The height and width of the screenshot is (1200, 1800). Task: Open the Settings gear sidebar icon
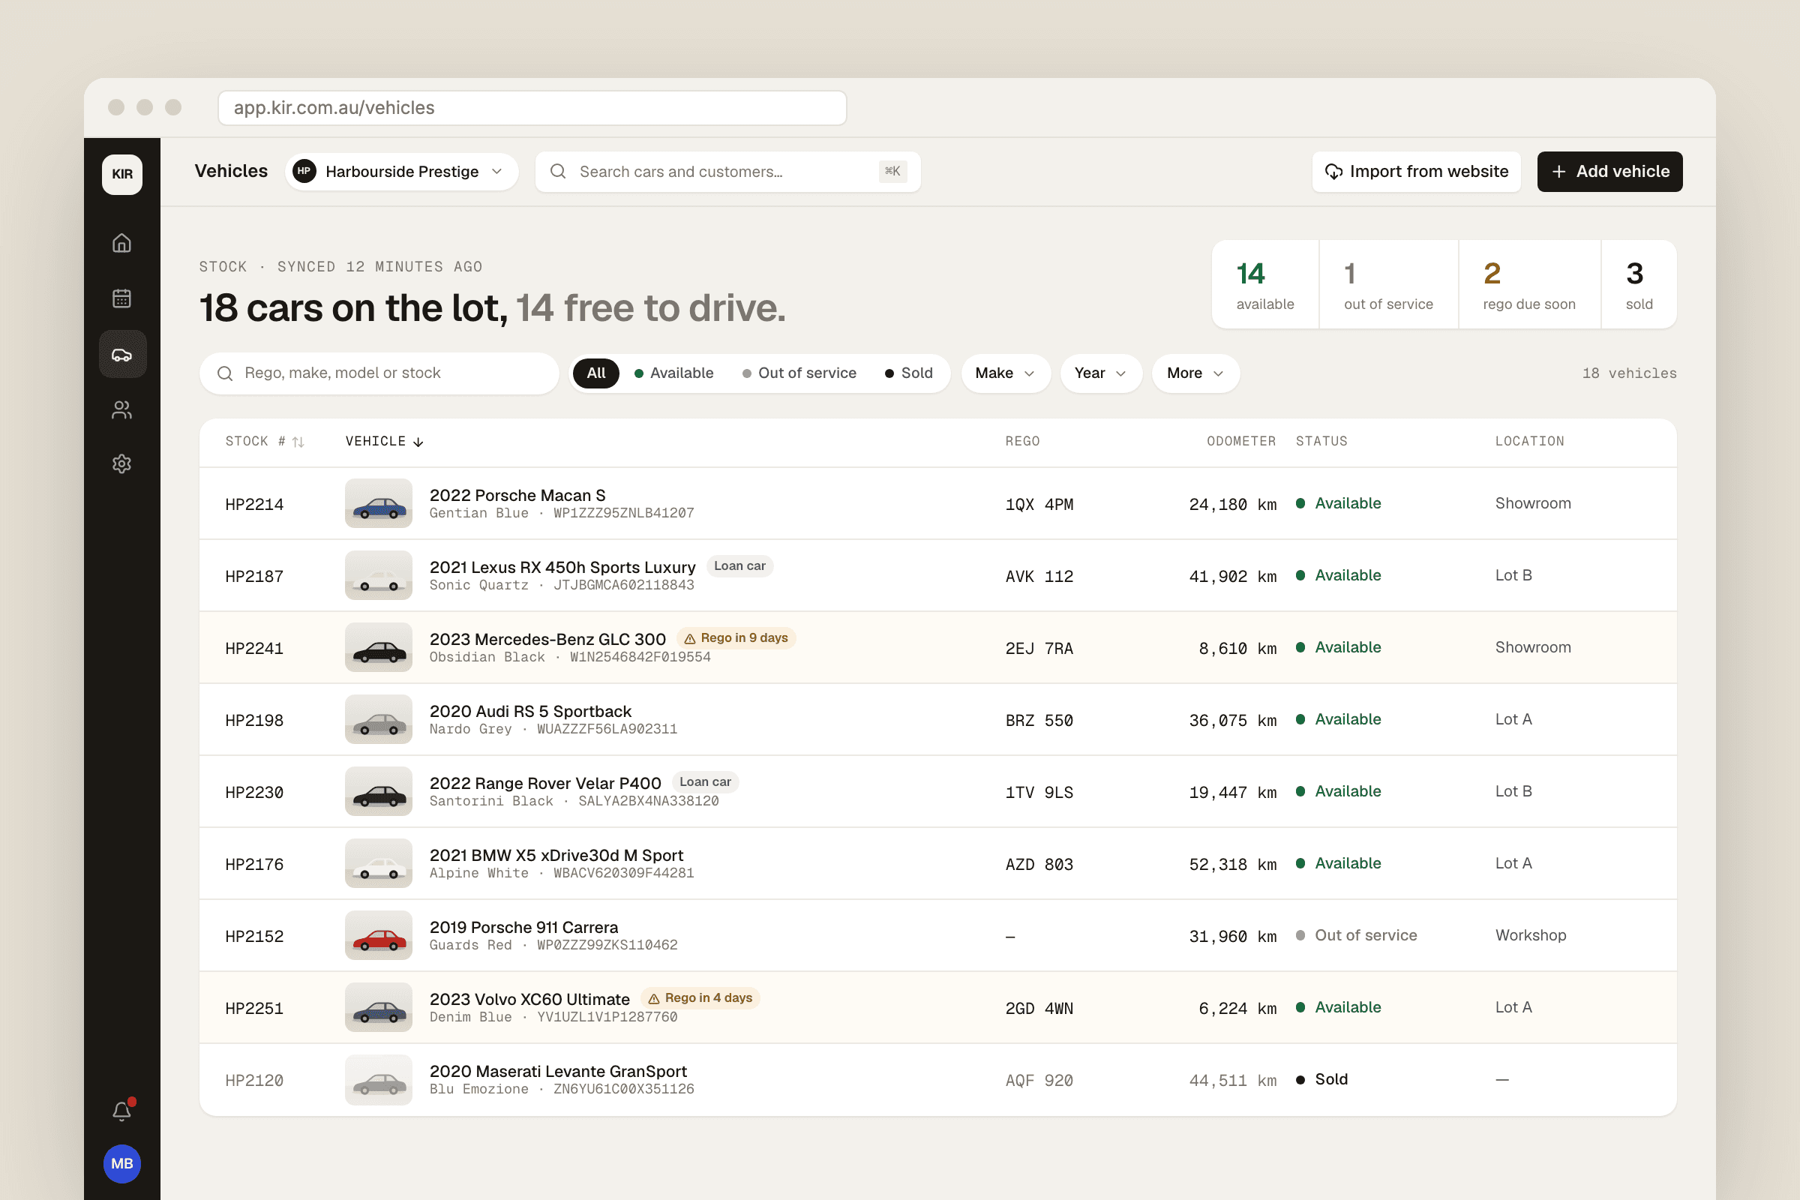(121, 463)
